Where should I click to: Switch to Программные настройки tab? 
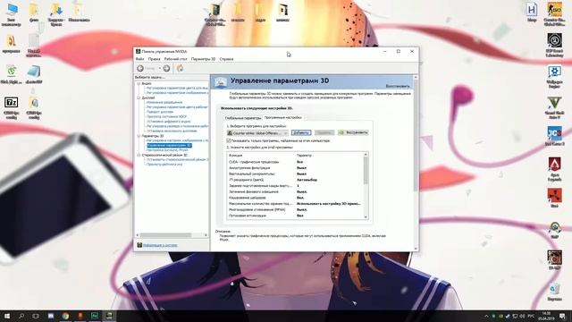(283, 117)
